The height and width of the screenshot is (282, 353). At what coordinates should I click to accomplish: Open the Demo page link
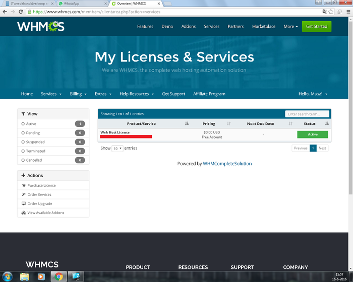tap(167, 26)
